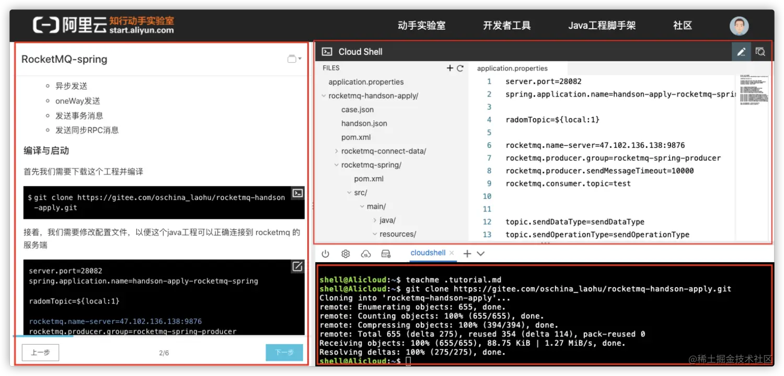Open the Aliyun logo home link
This screenshot has width=784, height=376.
(103, 25)
